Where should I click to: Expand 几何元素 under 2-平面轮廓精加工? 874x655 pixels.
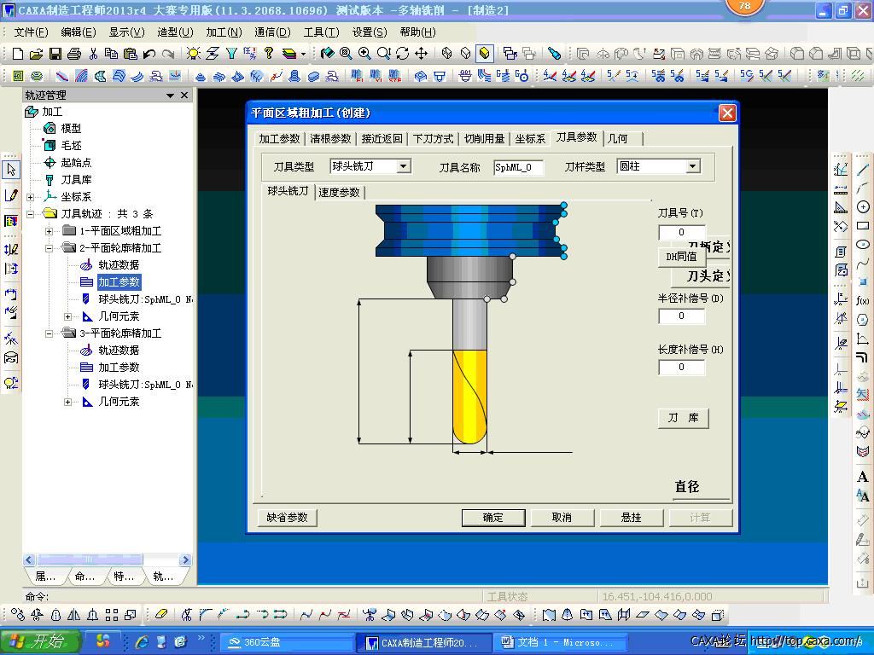coord(67,317)
